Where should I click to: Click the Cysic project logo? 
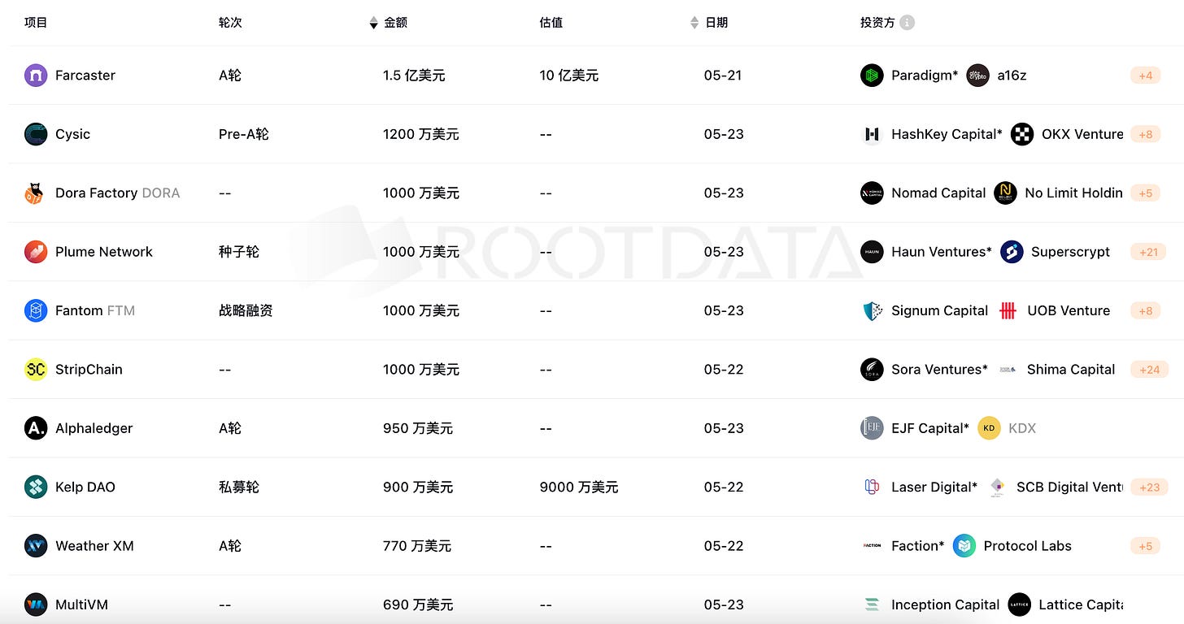click(36, 134)
